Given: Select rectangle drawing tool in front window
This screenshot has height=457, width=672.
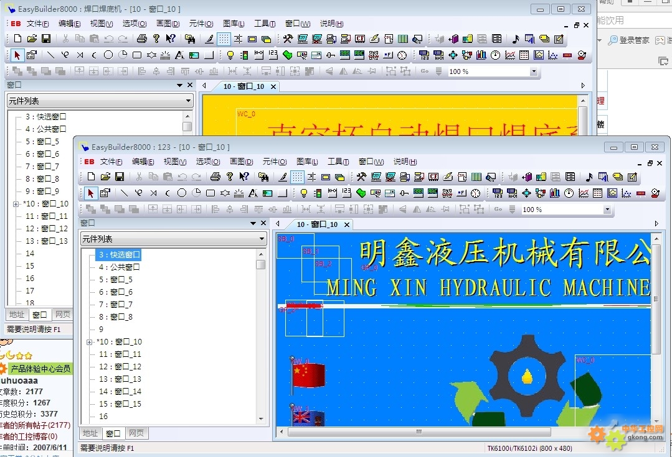Looking at the screenshot, I should pyautogui.click(x=211, y=193).
